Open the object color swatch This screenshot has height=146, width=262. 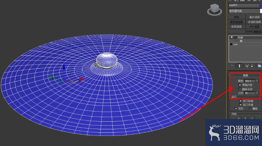(x=261, y=5)
